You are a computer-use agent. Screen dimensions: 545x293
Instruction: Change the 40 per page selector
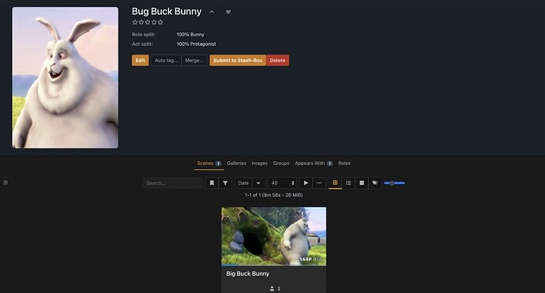[282, 182]
